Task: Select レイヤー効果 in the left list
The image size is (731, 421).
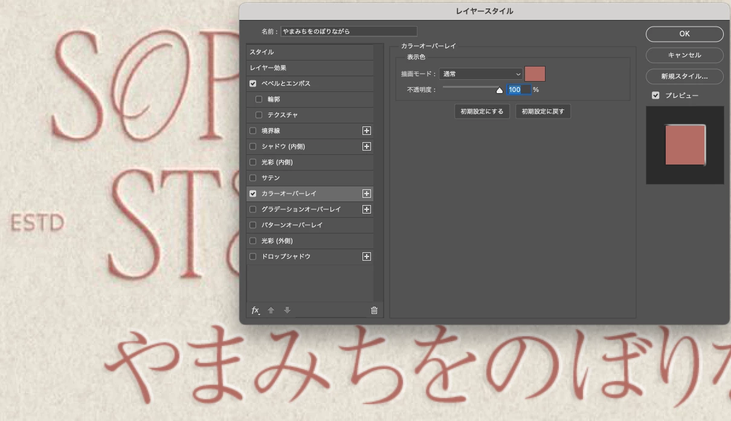Action: coord(310,68)
